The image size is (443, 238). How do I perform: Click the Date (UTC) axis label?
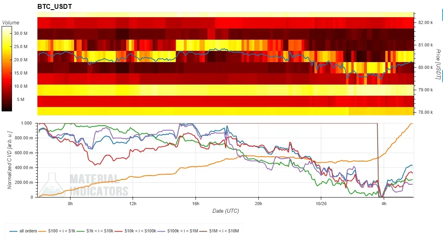[226, 211]
